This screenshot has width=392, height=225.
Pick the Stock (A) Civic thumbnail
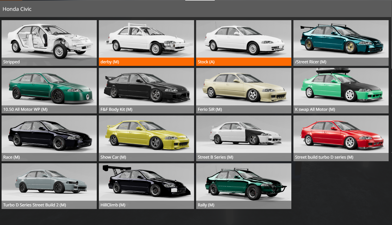coord(244,43)
